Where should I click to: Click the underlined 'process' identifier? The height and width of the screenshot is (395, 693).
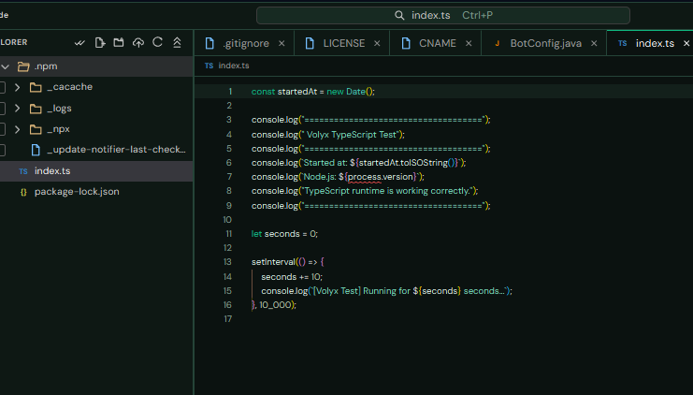tap(365, 177)
